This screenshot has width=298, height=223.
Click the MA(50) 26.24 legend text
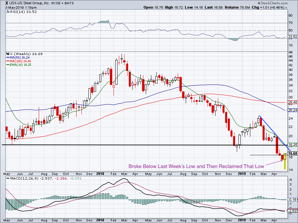click(20, 58)
